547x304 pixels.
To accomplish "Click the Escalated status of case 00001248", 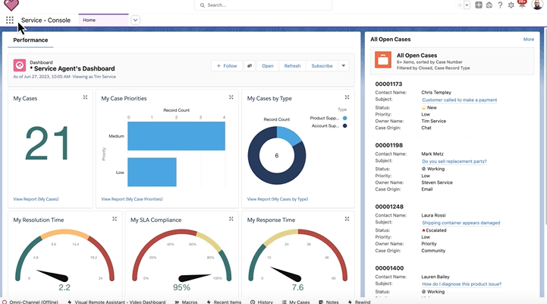I will [x=434, y=230].
